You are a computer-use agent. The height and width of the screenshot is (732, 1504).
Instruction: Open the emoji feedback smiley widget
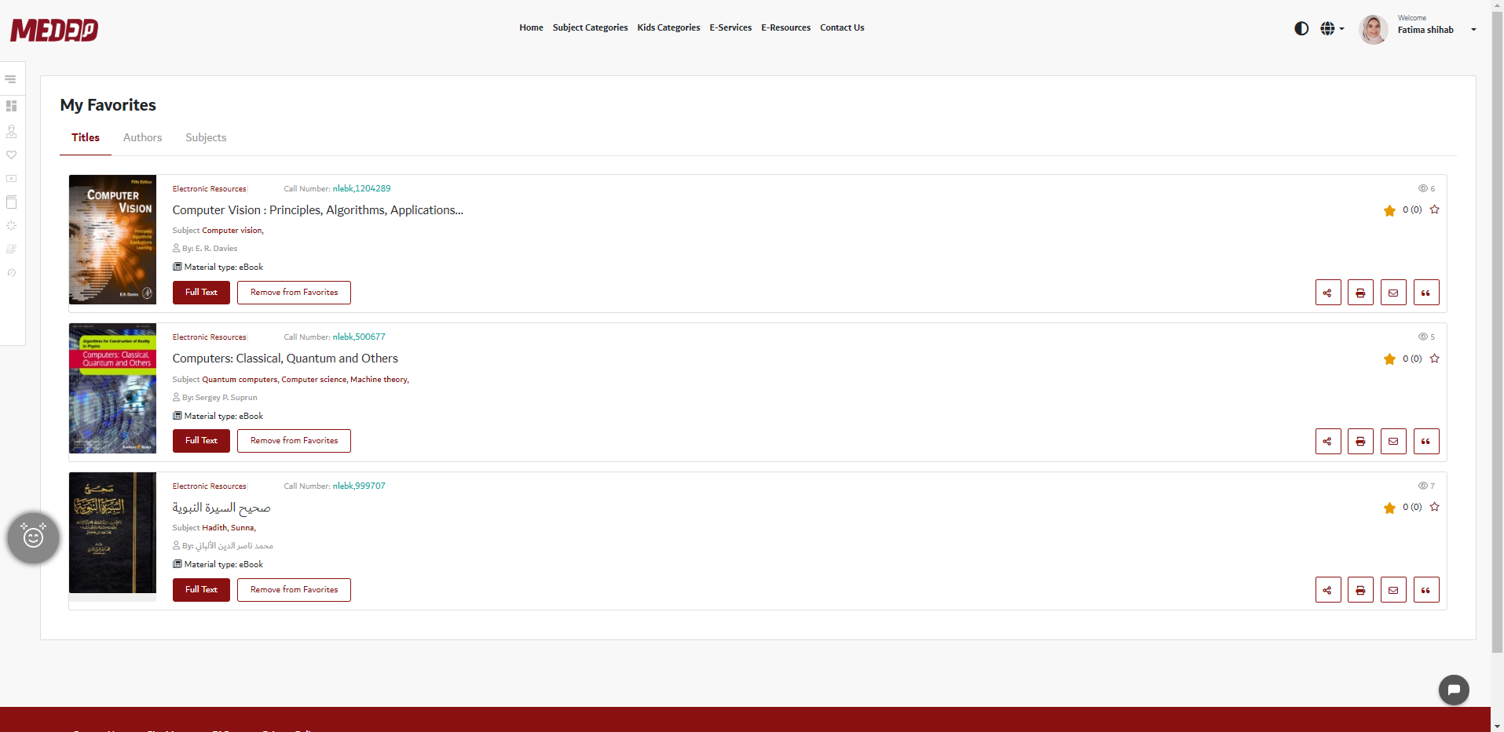(33, 538)
